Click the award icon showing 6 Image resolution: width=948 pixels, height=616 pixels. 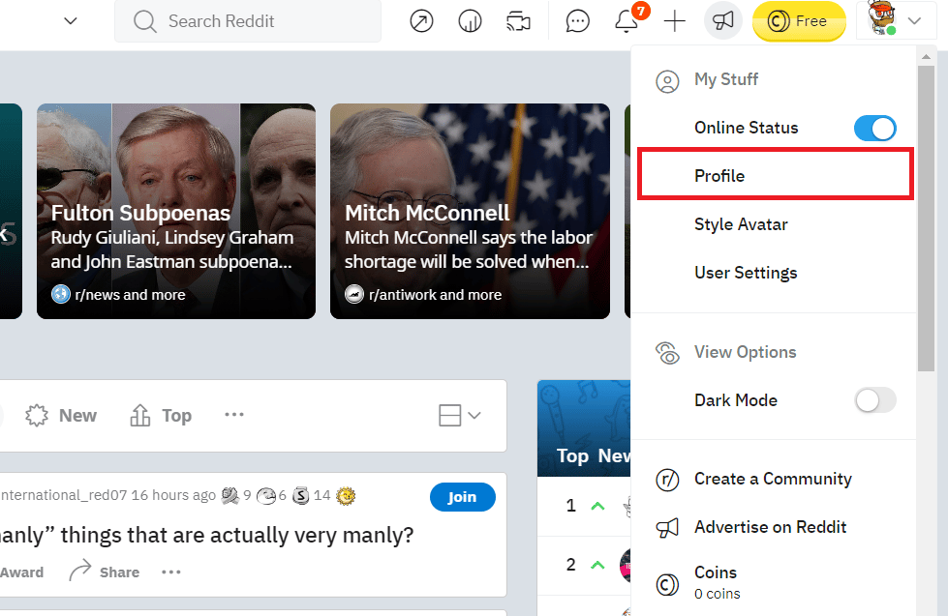[x=266, y=496]
